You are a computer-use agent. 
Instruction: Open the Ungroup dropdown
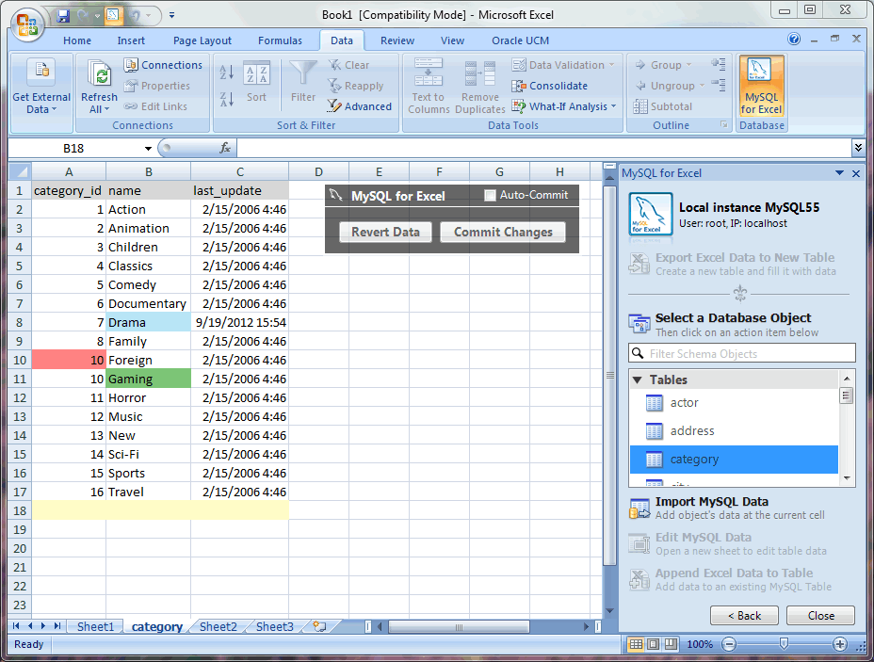point(670,86)
